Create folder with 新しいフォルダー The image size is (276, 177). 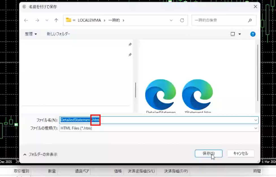click(59, 34)
